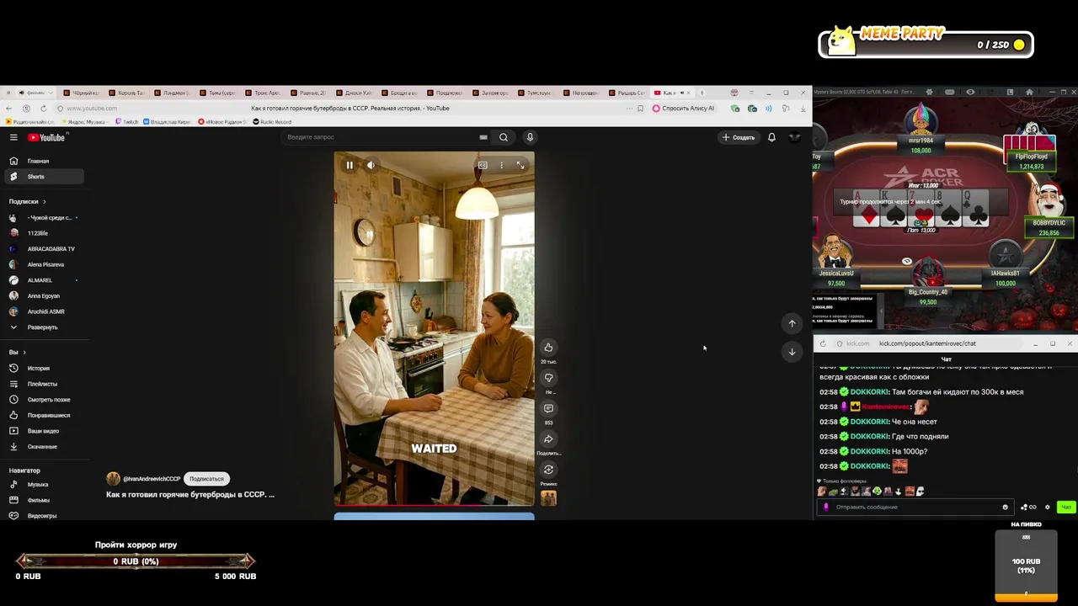Expand Подписки section header
This screenshot has height=606, width=1078.
click(x=27, y=201)
